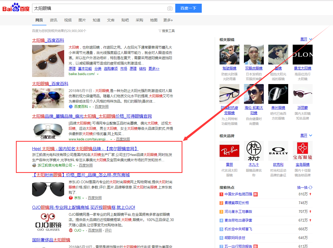Click the small OJO source favicon
The image size is (333, 248).
(71, 230)
